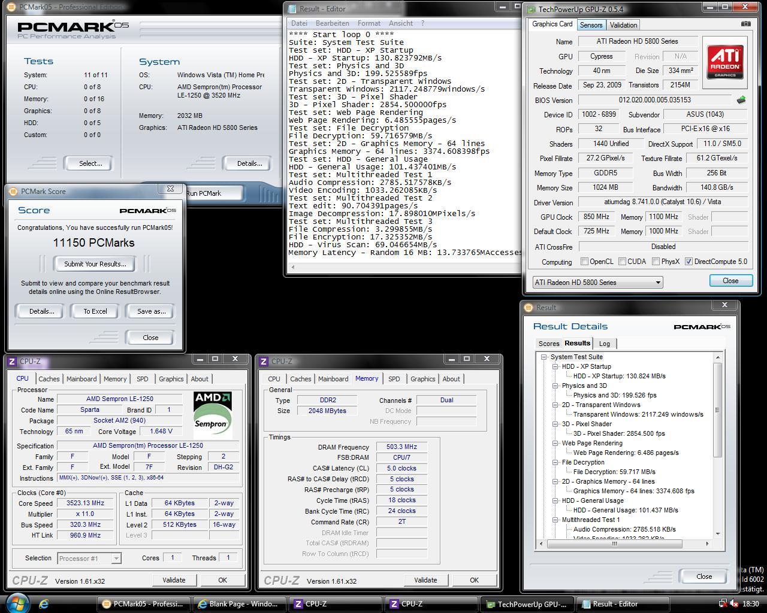The width and height of the screenshot is (767, 613).
Task: Click OK in the Memory CPU-Z window
Action: click(x=474, y=580)
